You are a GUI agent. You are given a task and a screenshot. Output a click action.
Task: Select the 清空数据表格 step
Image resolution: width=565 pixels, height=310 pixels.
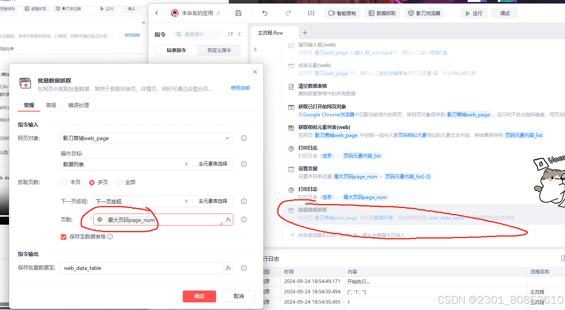tap(423, 90)
